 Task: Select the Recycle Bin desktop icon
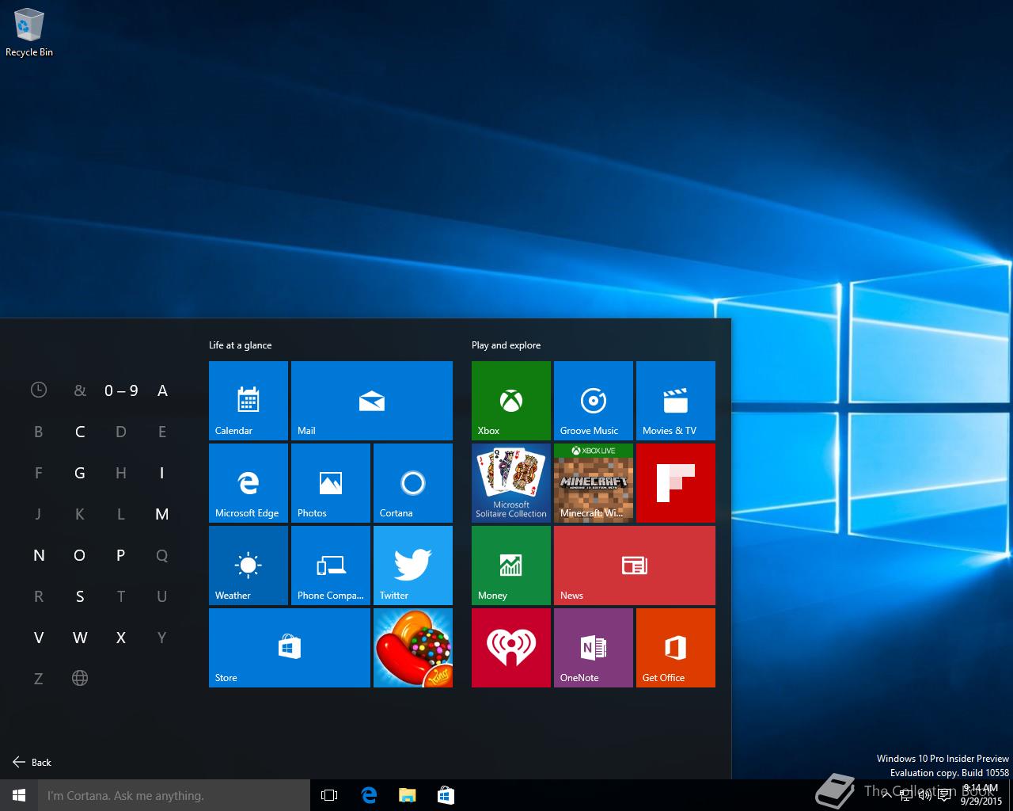[29, 33]
